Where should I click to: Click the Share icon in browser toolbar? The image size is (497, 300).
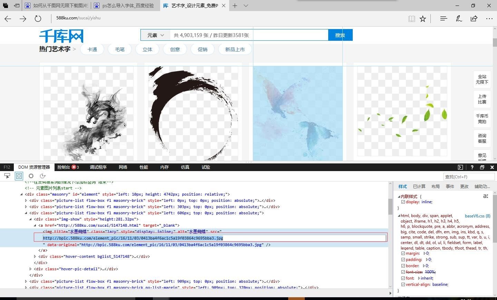pyautogui.click(x=474, y=19)
